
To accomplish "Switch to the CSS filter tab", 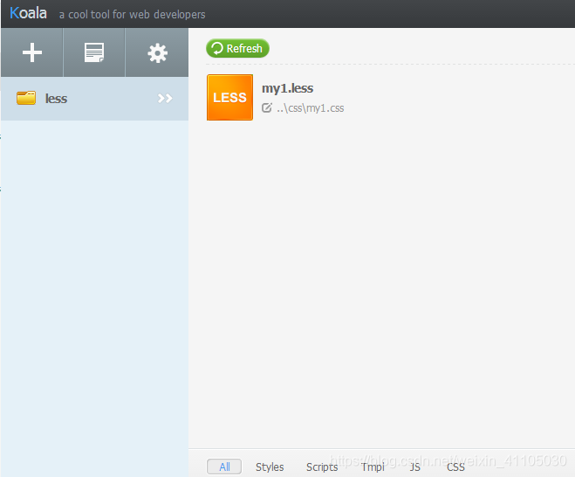I will point(455,467).
